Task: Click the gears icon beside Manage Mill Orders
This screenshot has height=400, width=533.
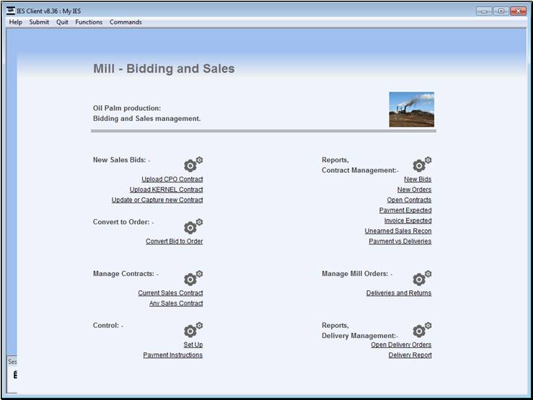Action: (x=422, y=277)
